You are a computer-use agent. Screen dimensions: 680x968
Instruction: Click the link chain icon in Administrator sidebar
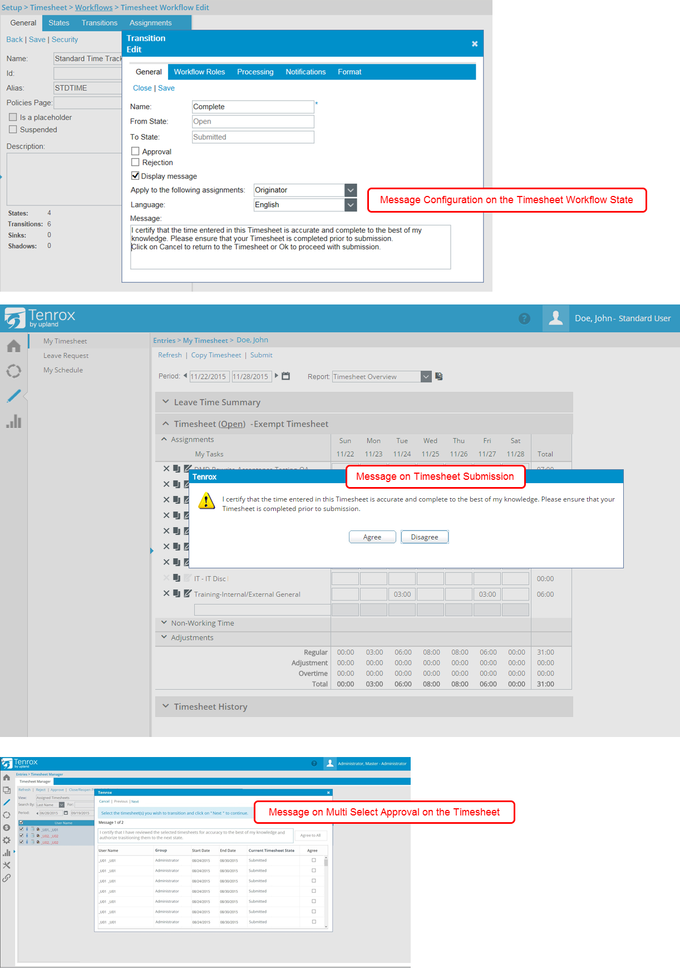coord(7,878)
